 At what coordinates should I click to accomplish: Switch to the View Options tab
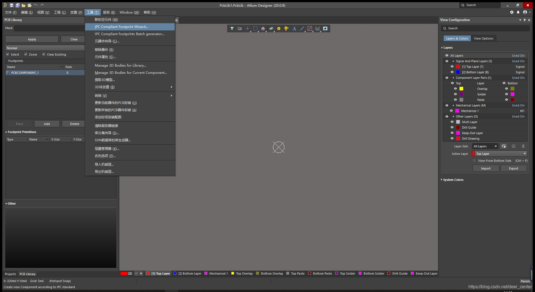pyautogui.click(x=483, y=38)
